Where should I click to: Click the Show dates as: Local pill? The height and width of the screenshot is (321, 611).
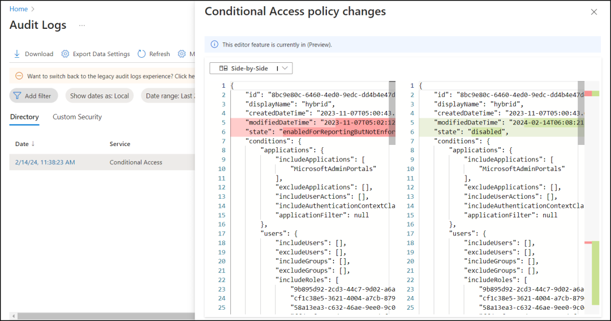100,96
